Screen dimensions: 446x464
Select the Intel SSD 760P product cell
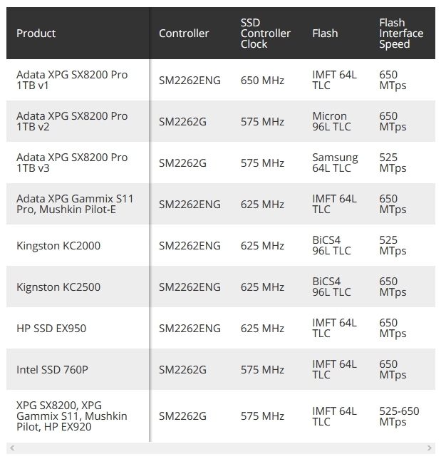click(78, 369)
